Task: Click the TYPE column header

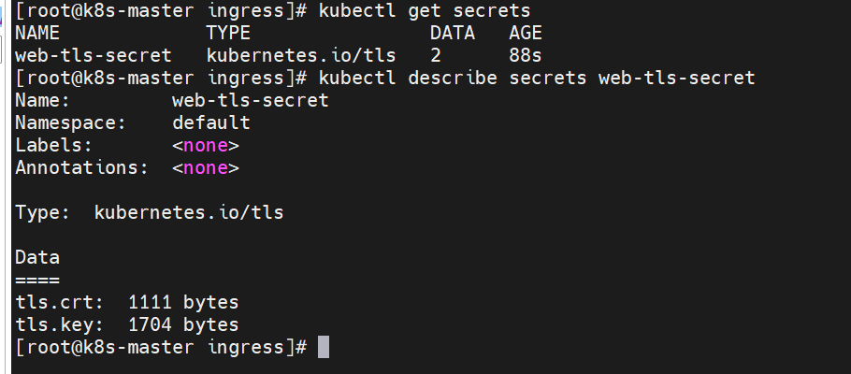Action: pyautogui.click(x=228, y=33)
